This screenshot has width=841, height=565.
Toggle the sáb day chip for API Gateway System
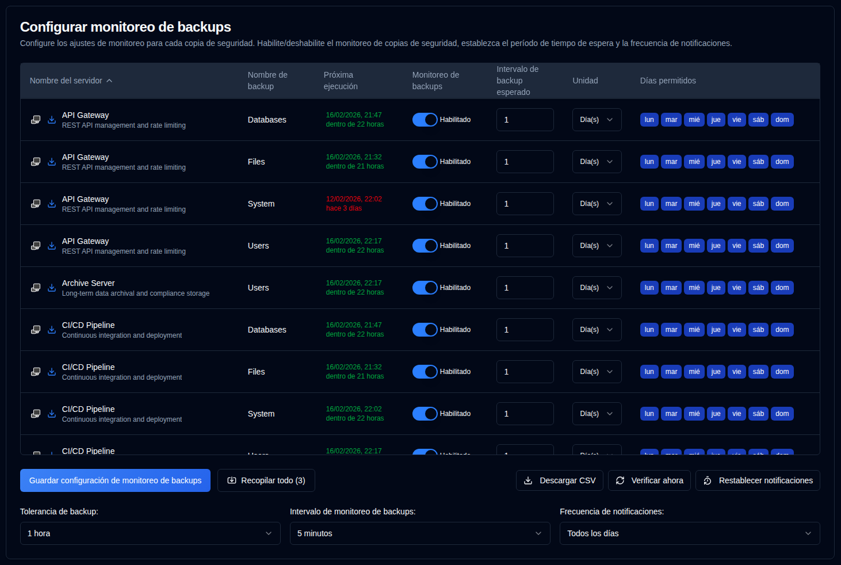point(758,204)
